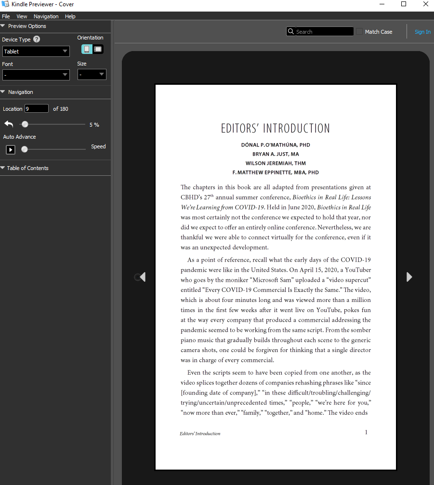The image size is (434, 485).
Task: Open the File menu
Action: (x=6, y=16)
